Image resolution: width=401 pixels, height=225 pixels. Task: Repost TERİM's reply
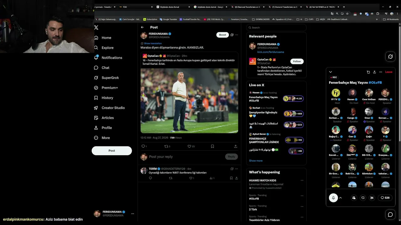[171, 178]
